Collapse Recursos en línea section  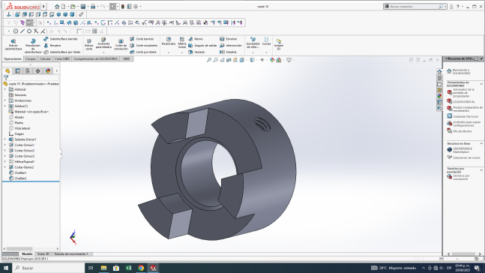(481, 143)
